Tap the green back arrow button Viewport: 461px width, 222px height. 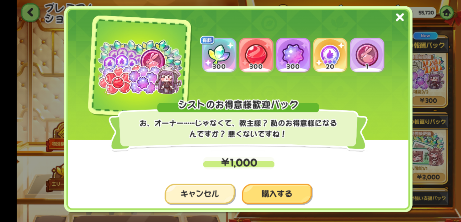30,13
